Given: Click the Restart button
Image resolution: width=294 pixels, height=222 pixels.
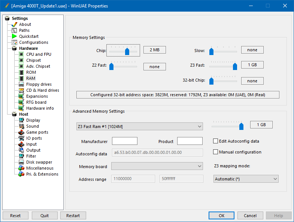Looking at the screenshot, I should [x=73, y=216].
